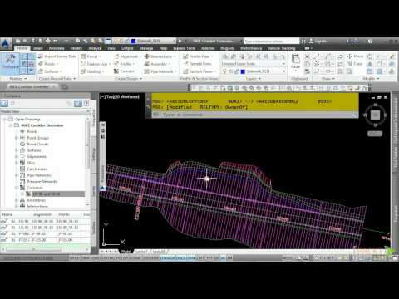Viewport: 399px width, 299px height.
Task: Click the horizontal scrollbar under item list
Action: click(x=34, y=250)
